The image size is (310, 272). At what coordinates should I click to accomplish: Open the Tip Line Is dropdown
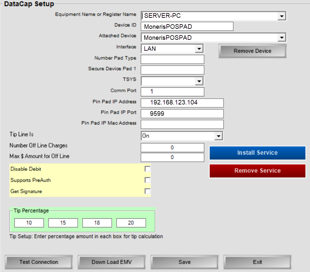pos(219,136)
